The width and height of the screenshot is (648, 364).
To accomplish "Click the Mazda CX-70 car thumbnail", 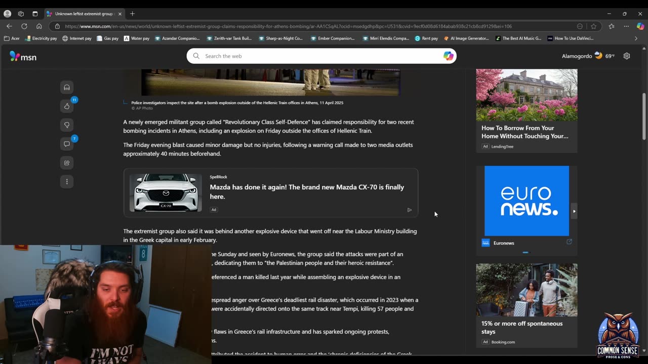I will click(x=166, y=193).
